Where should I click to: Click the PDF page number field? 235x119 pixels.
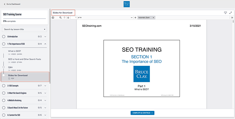74,18
